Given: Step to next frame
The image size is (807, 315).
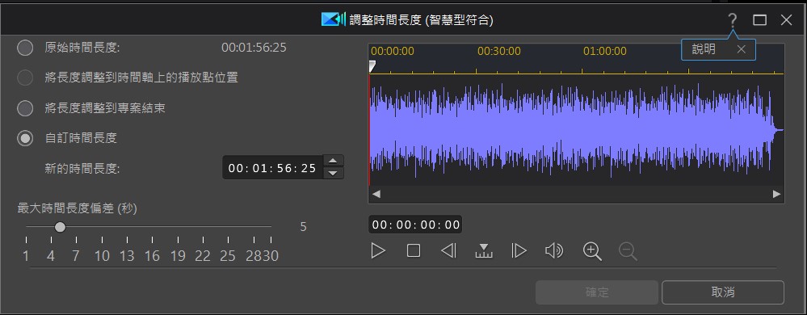Looking at the screenshot, I should pyautogui.click(x=519, y=250).
